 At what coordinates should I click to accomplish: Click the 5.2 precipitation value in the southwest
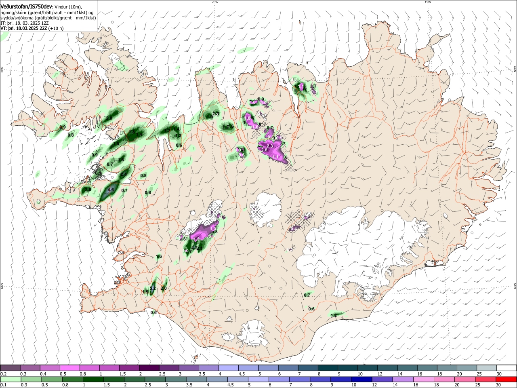(153, 288)
